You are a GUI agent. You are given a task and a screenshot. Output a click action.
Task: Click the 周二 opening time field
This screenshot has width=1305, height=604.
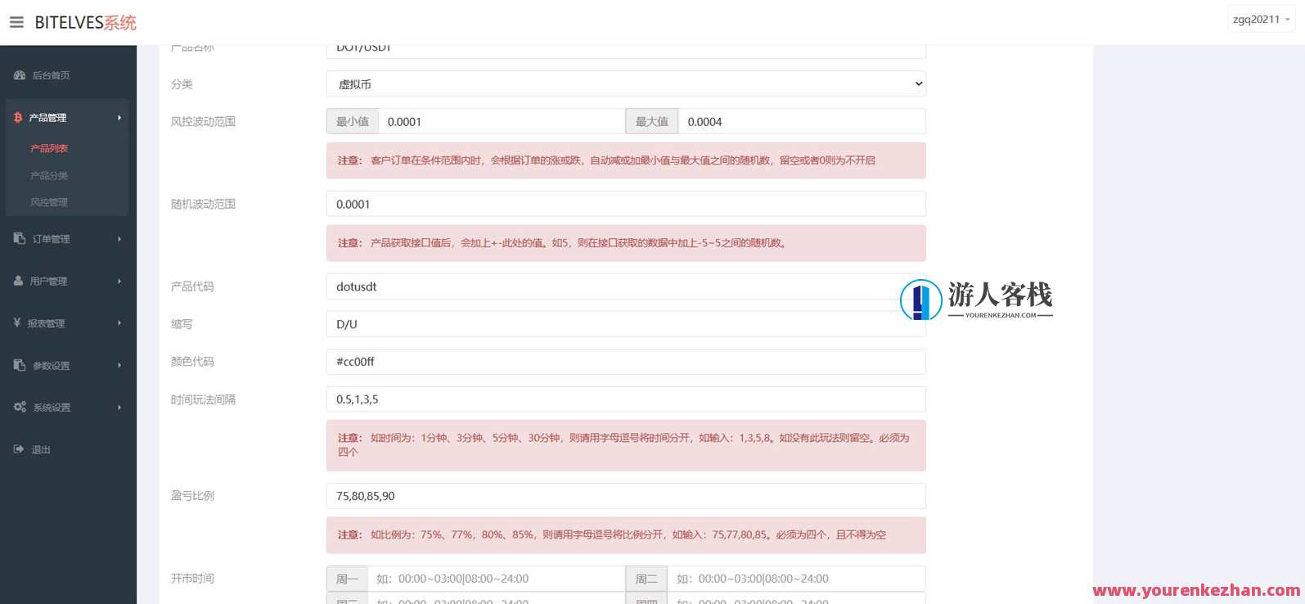[797, 579]
